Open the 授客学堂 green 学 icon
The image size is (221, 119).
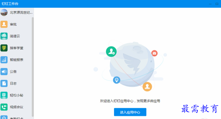[x=4, y=48]
